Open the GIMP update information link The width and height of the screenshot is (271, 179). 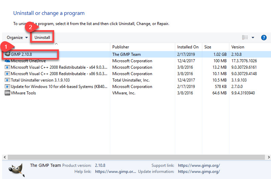(x=199, y=172)
